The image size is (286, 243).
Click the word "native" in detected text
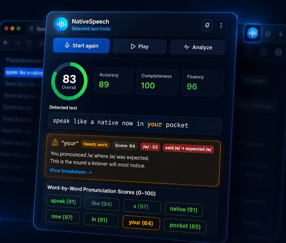pos(108,122)
